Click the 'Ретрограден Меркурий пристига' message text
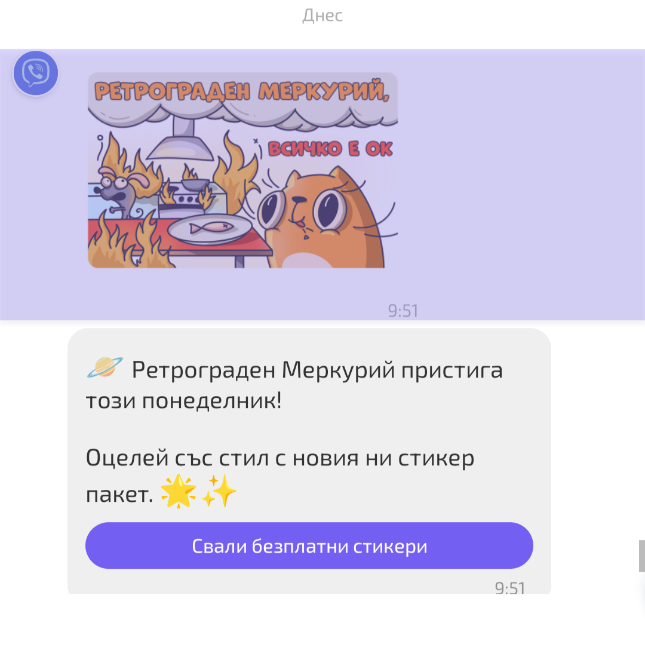 tap(317, 370)
